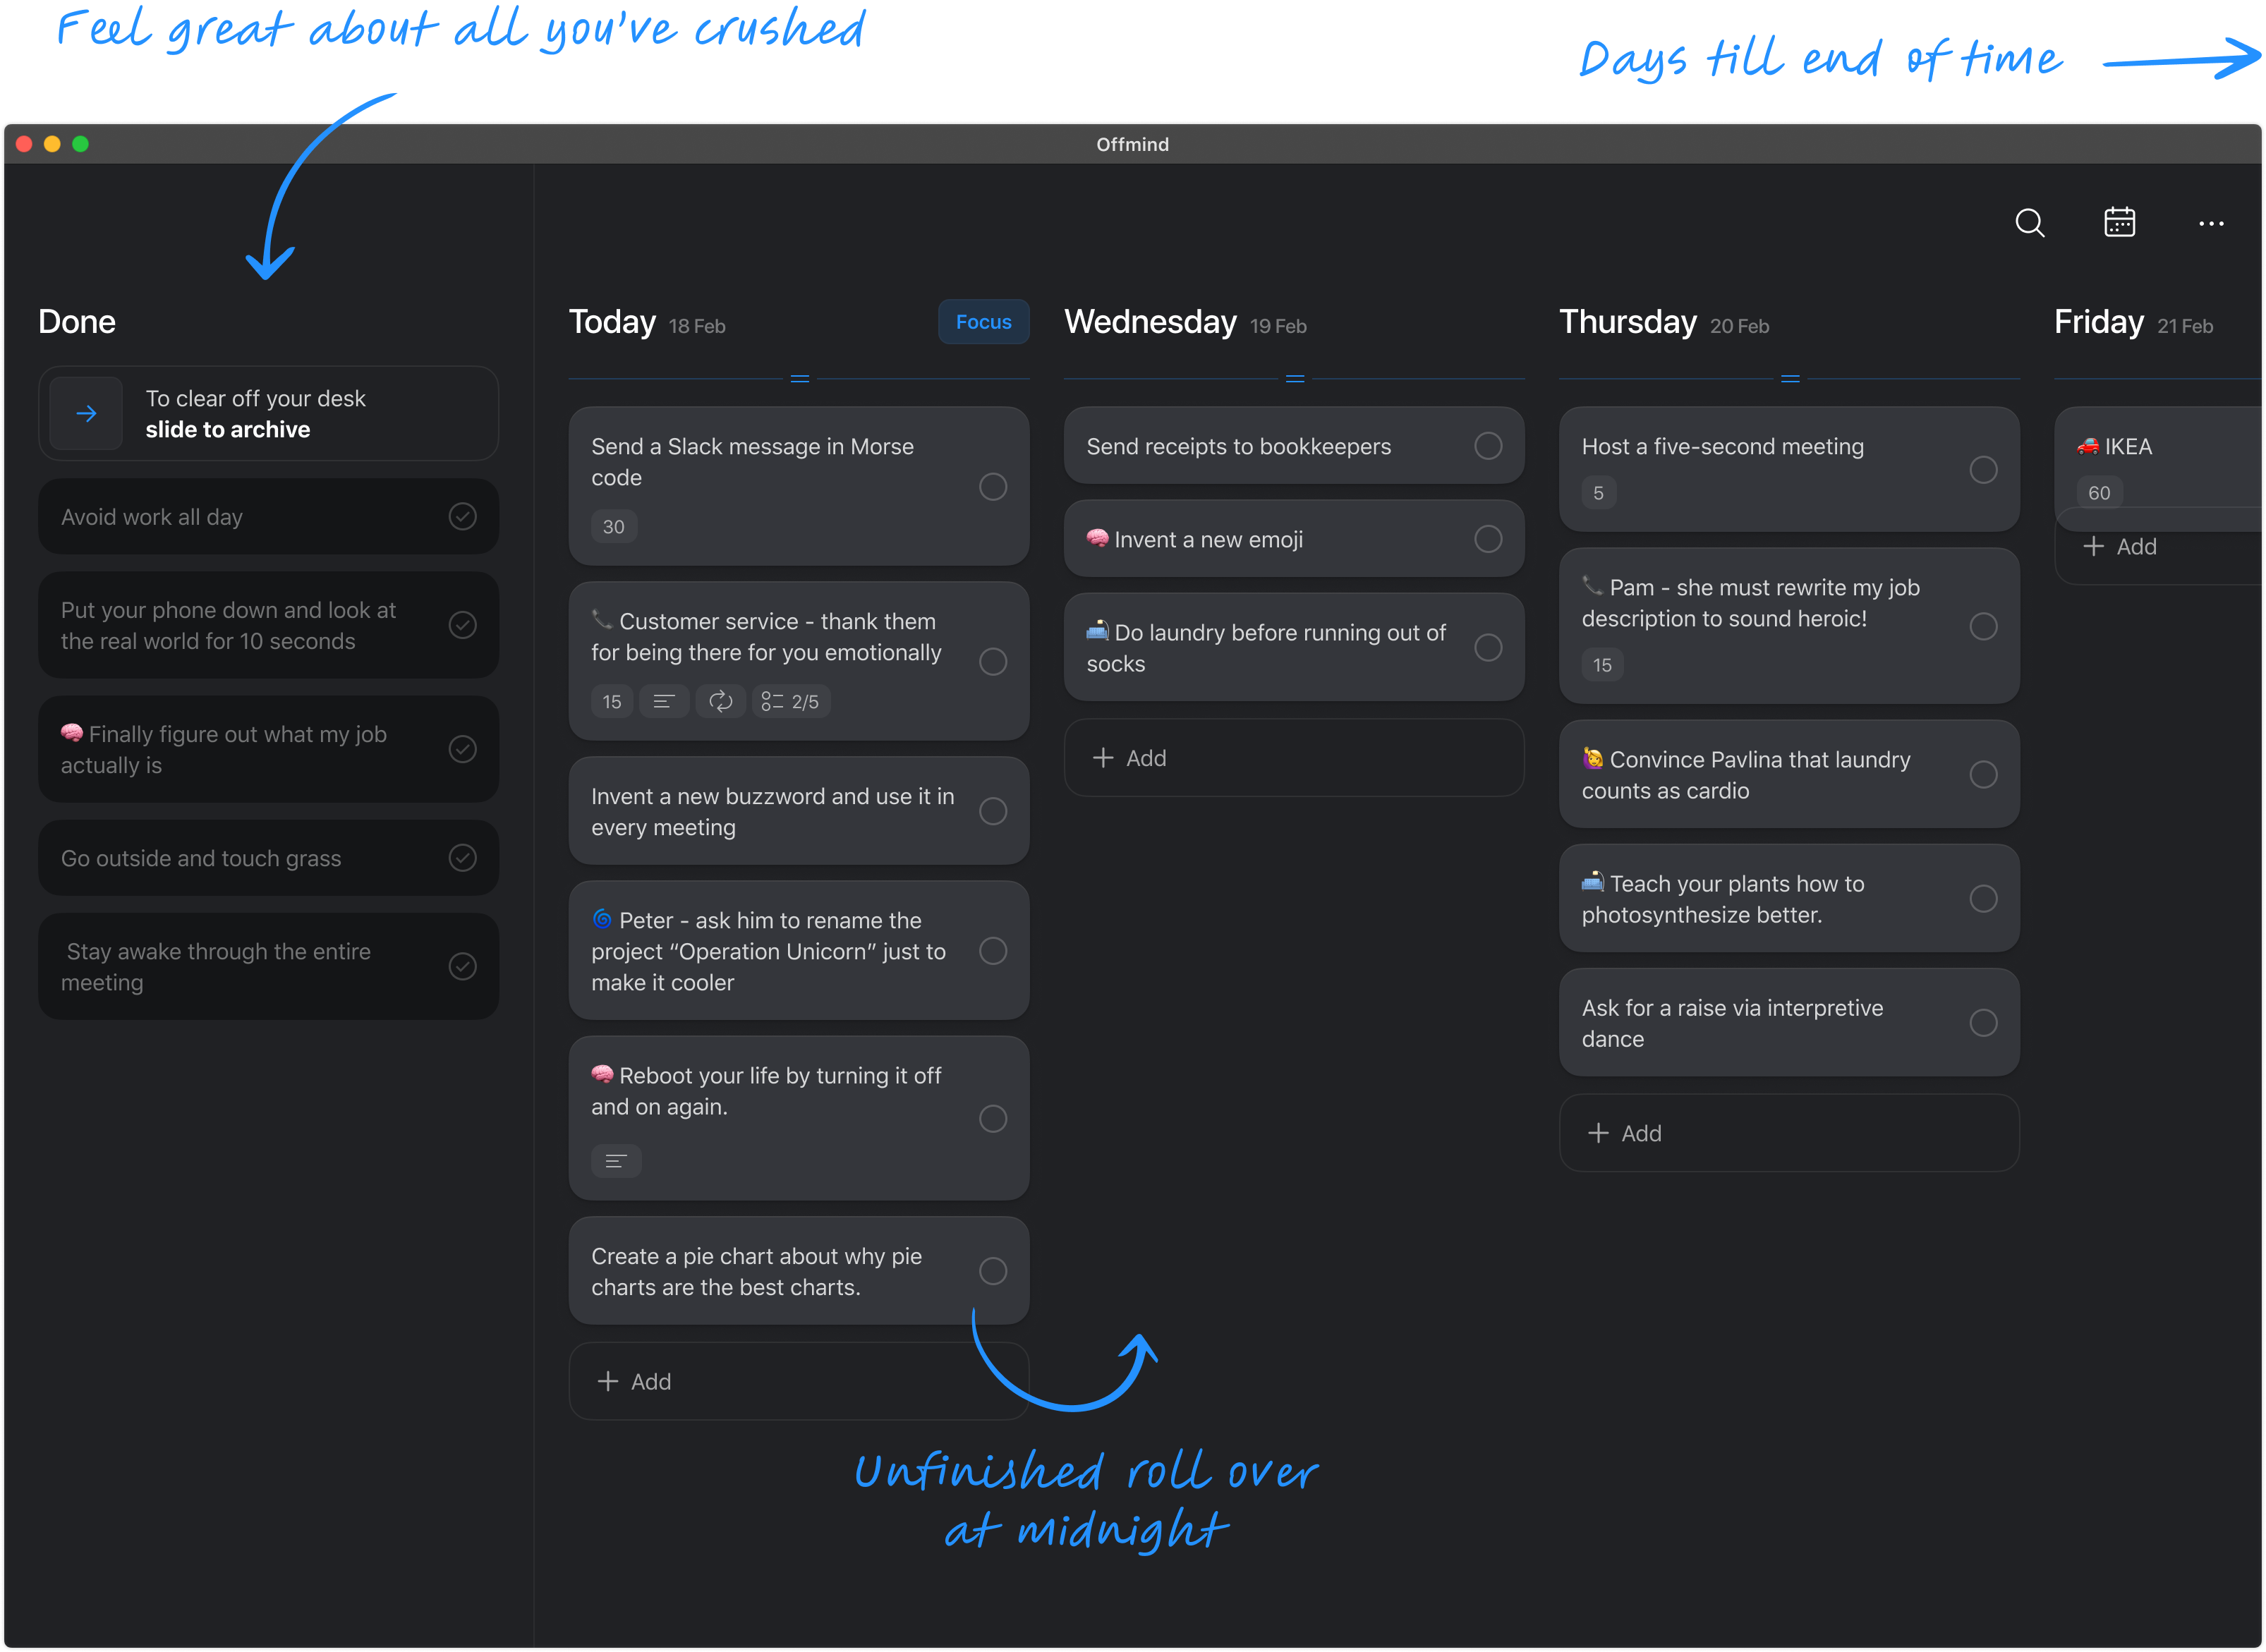Add a new task to Today
The width and height of the screenshot is (2266, 1652).
(x=798, y=1380)
